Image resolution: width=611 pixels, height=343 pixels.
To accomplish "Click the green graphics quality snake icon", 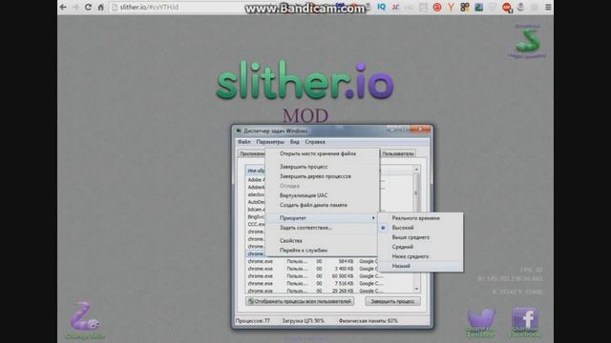I will [528, 41].
